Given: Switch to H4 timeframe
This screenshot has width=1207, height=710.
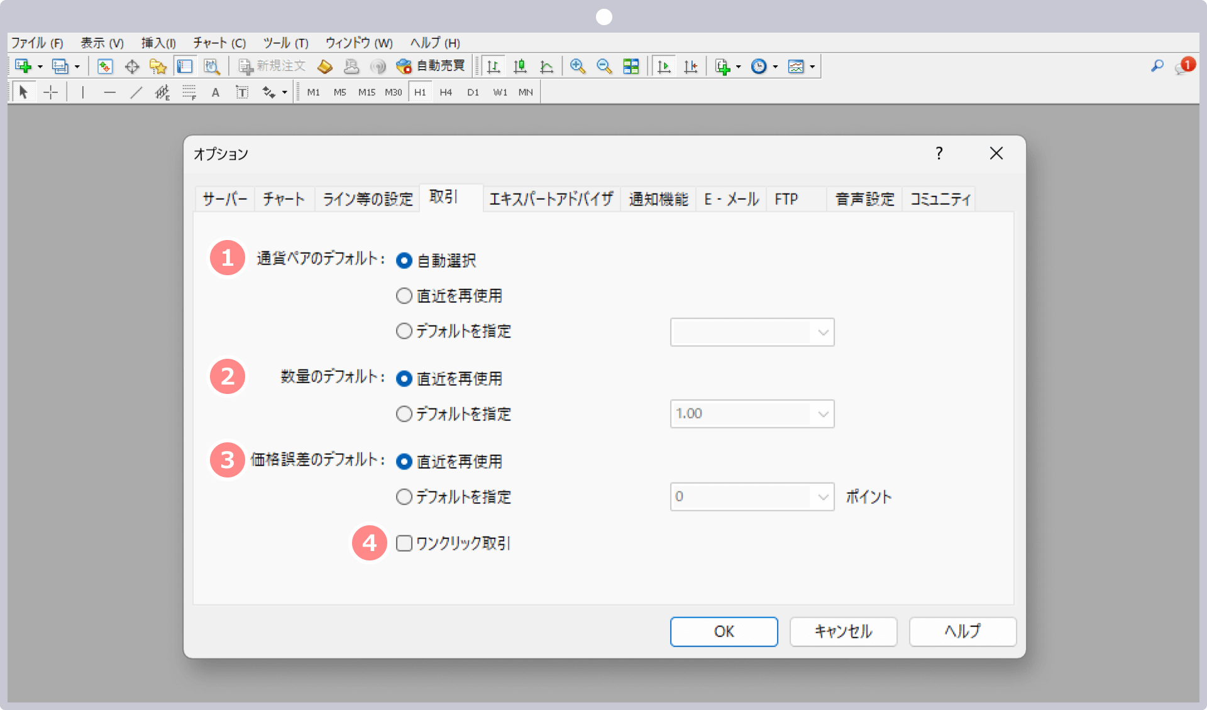Looking at the screenshot, I should click(446, 92).
